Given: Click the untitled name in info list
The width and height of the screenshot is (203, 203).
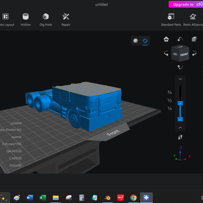Looking at the screenshot, I should point(16,123).
